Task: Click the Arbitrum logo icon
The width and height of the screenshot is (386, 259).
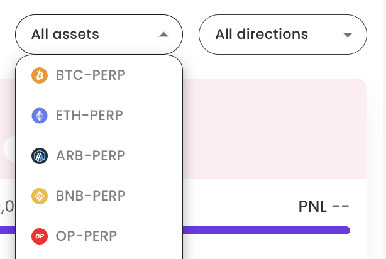Action: [x=39, y=156]
